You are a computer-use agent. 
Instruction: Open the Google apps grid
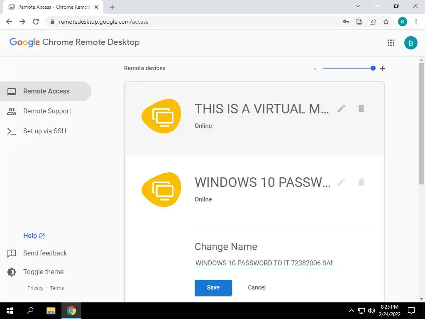click(x=391, y=43)
